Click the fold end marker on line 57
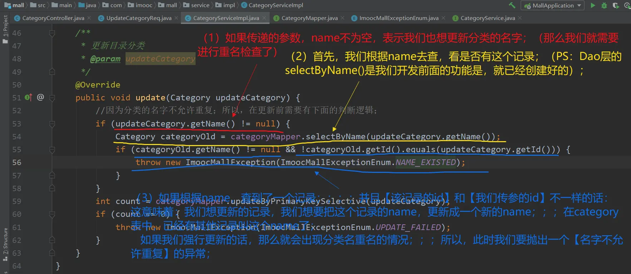The width and height of the screenshot is (631, 274). [x=52, y=175]
